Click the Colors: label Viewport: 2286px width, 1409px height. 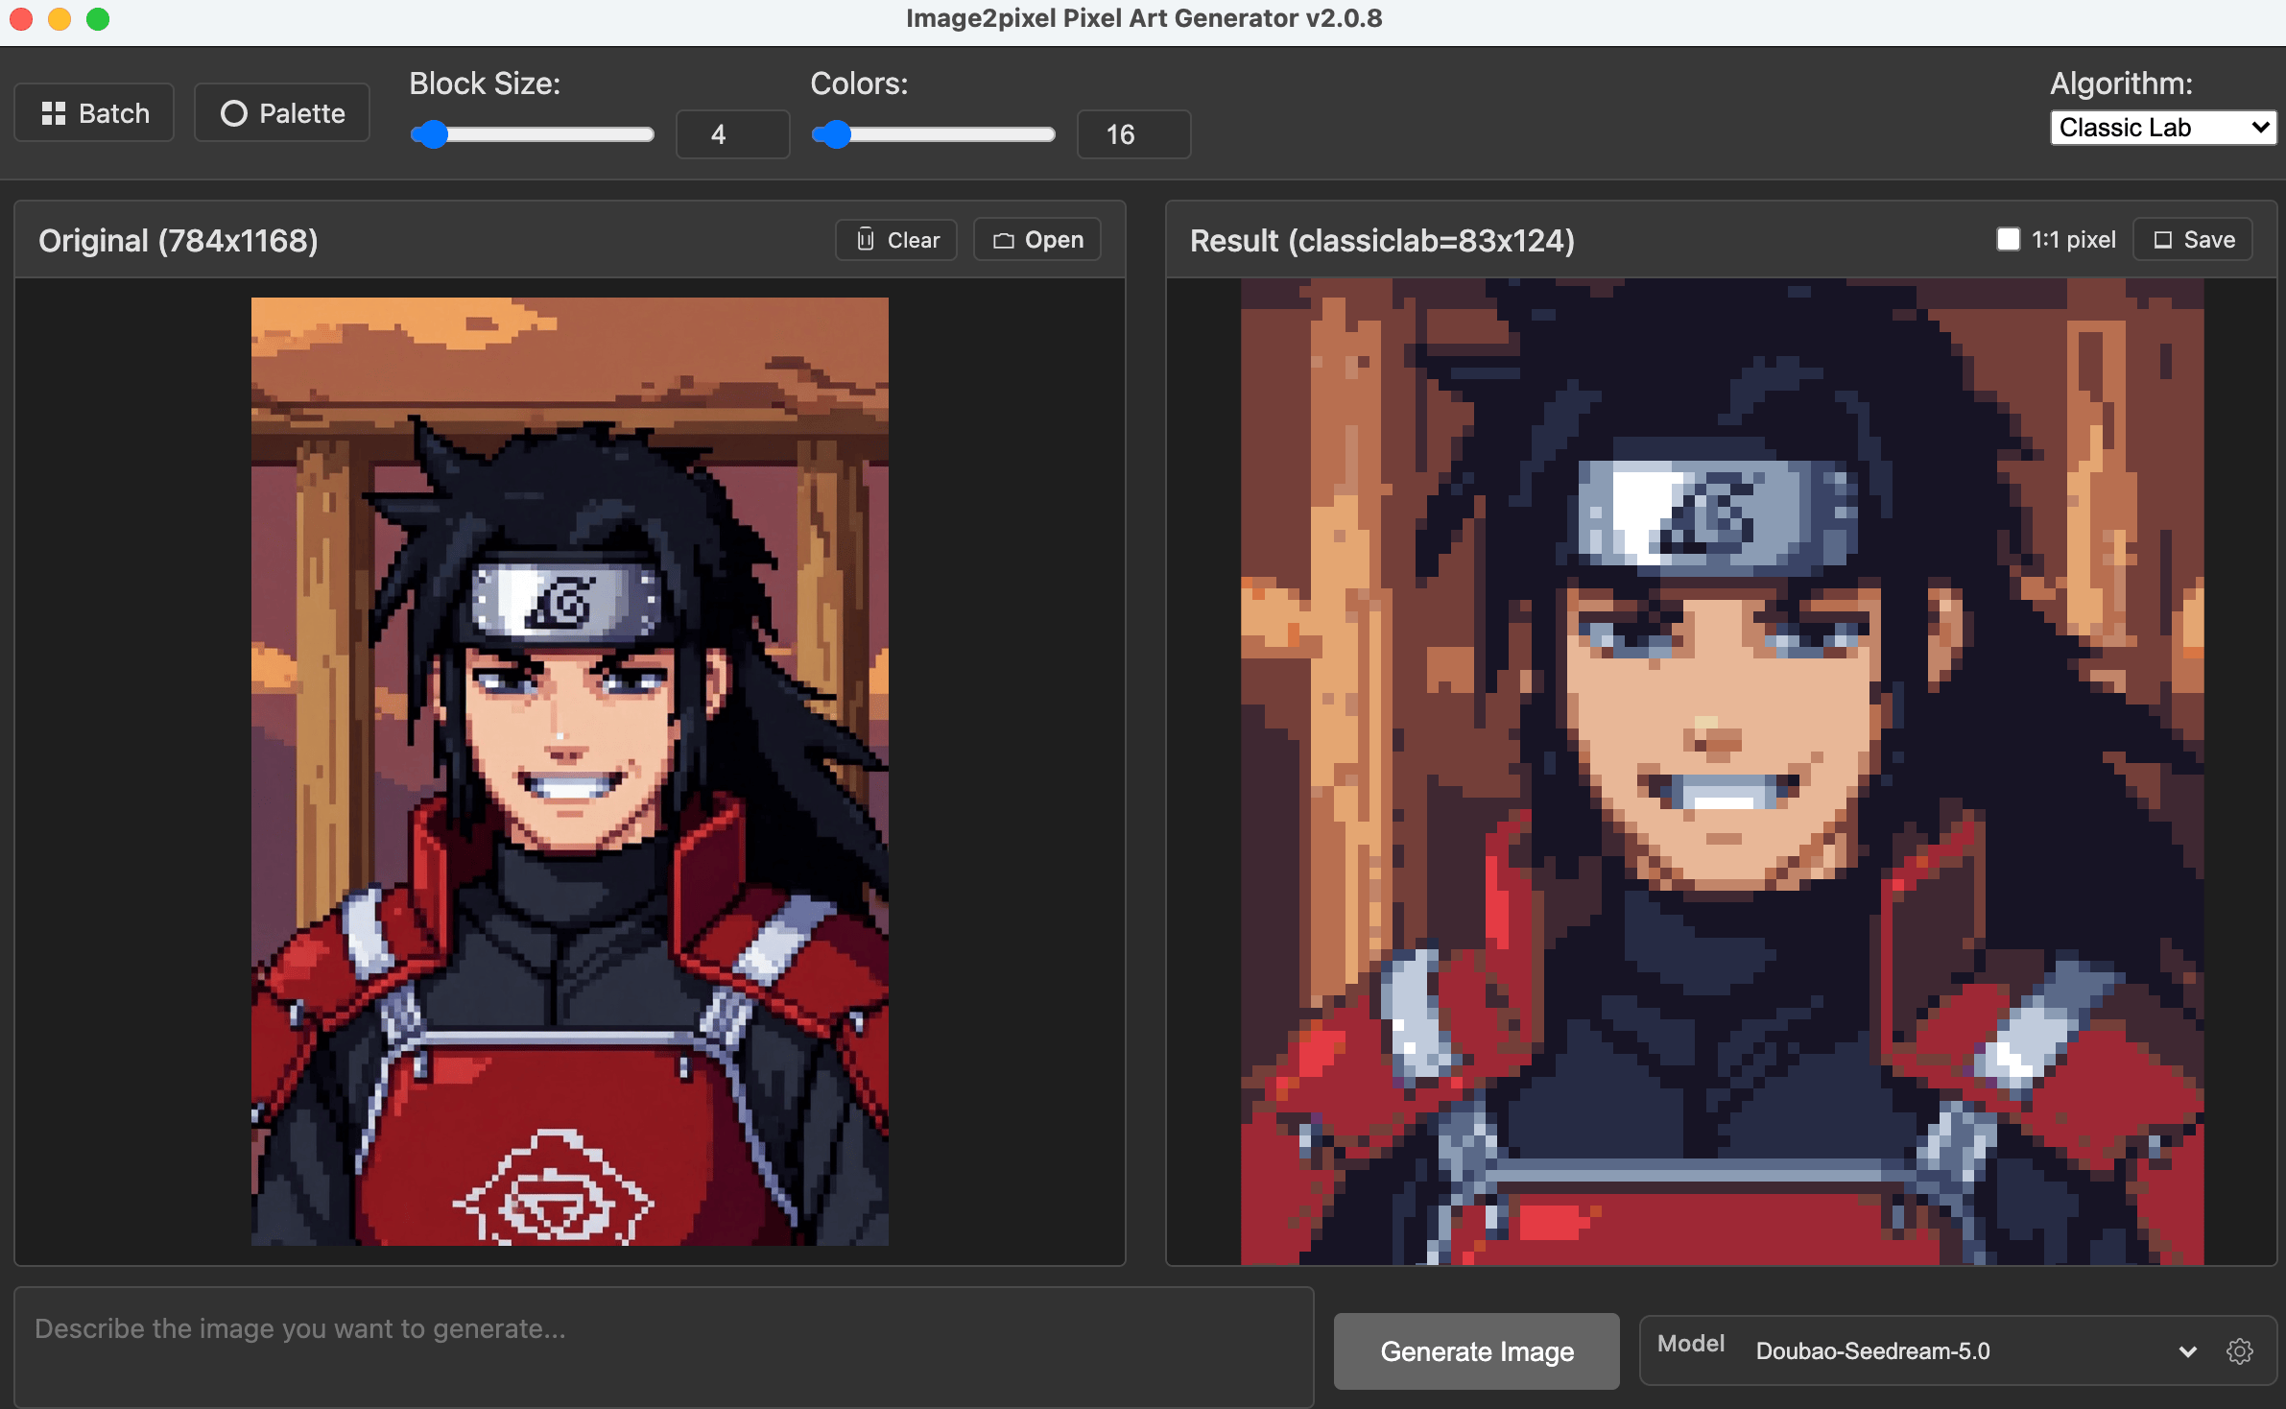(x=859, y=84)
